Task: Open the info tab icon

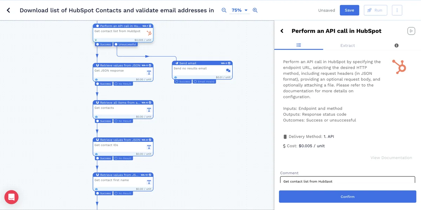Action: pos(396,45)
